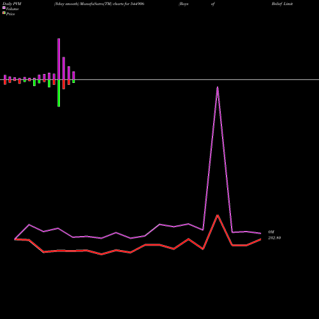
Task: Click the Price legend color swatch
Action: click(4, 13)
